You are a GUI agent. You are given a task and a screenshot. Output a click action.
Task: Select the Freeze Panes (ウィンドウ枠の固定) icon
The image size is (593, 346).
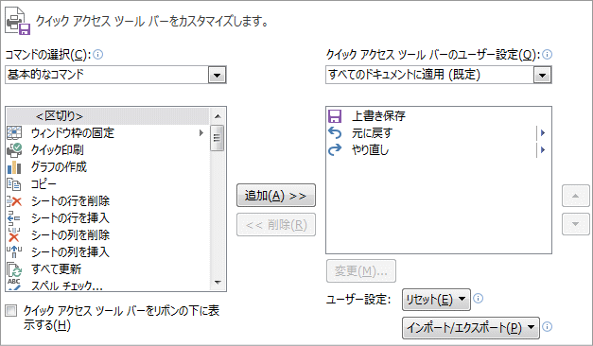tap(14, 132)
